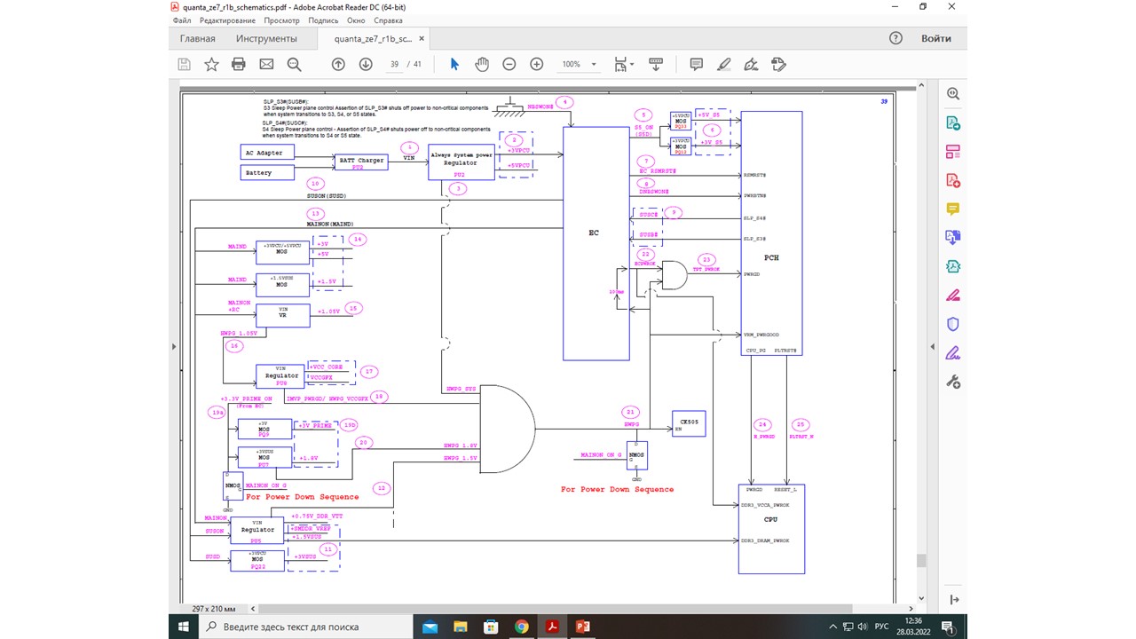
Task: Zoom out with the minus icon
Action: (509, 64)
